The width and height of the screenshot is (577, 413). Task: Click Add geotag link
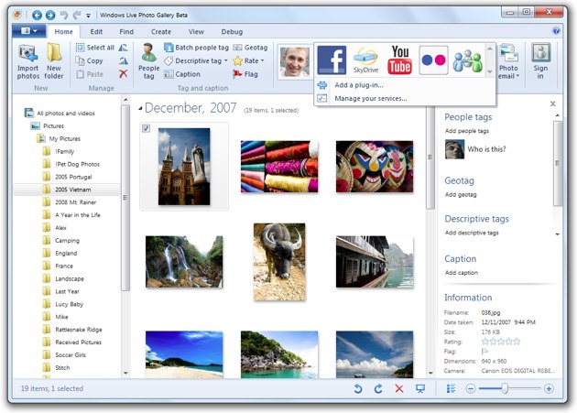click(x=460, y=194)
